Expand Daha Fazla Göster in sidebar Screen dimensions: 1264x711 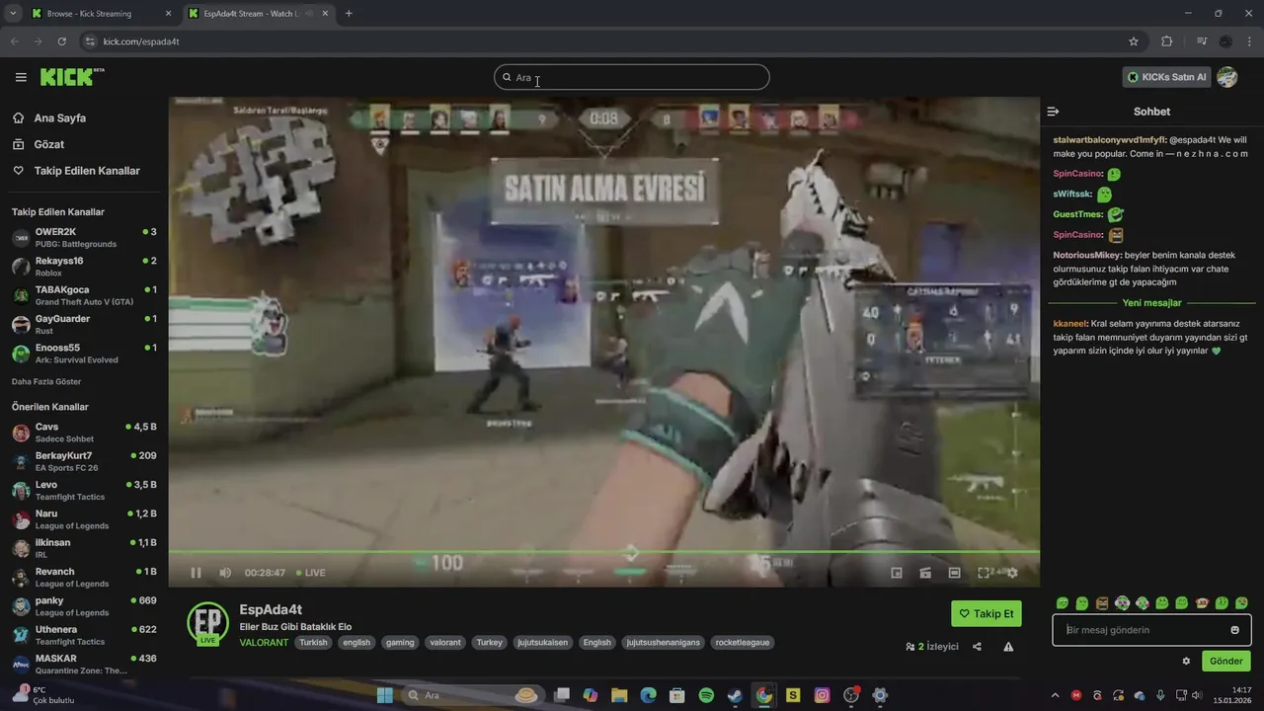pos(46,381)
